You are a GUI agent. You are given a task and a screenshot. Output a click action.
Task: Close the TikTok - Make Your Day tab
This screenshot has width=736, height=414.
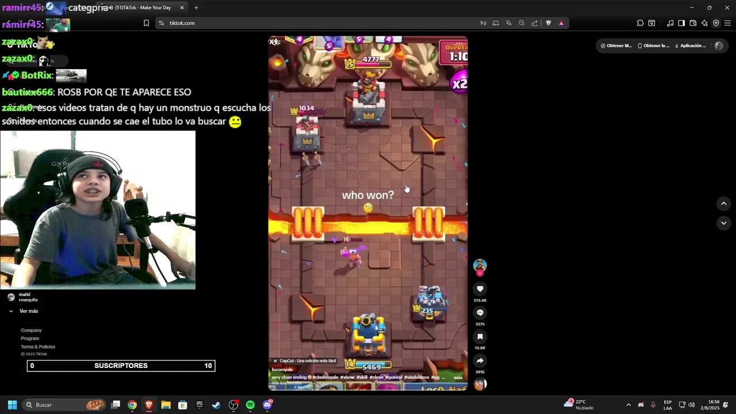pos(182,7)
